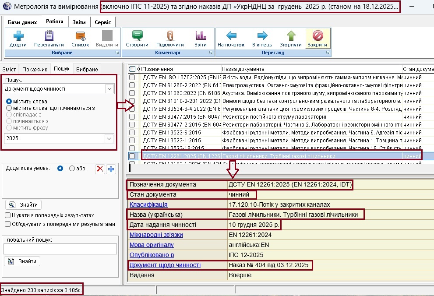Click Створити comment icon
Image resolution: width=434 pixels, height=296 pixels.
pyautogui.click(x=137, y=36)
